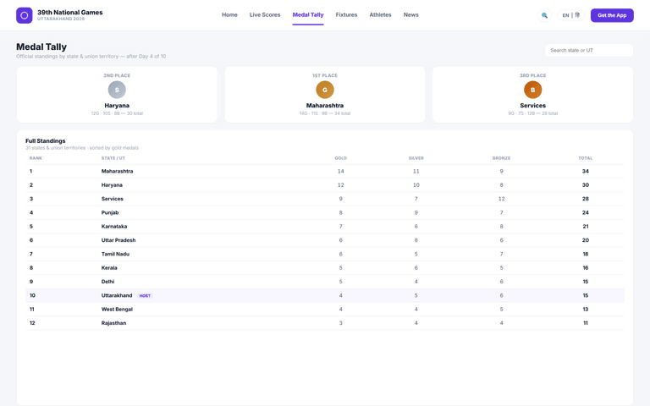Click Rajasthan's total of 11
This screenshot has width=650, height=406.
pos(586,323)
